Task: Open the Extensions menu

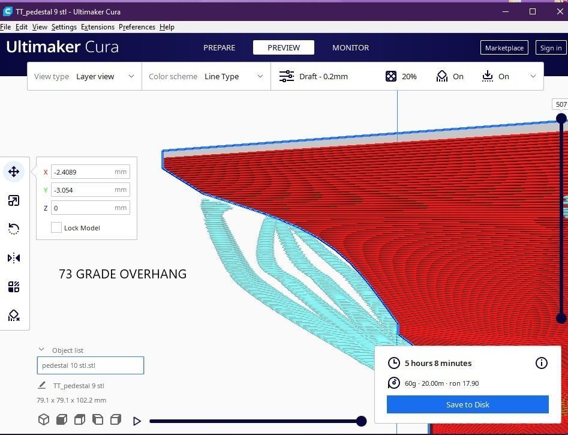Action: coord(98,27)
